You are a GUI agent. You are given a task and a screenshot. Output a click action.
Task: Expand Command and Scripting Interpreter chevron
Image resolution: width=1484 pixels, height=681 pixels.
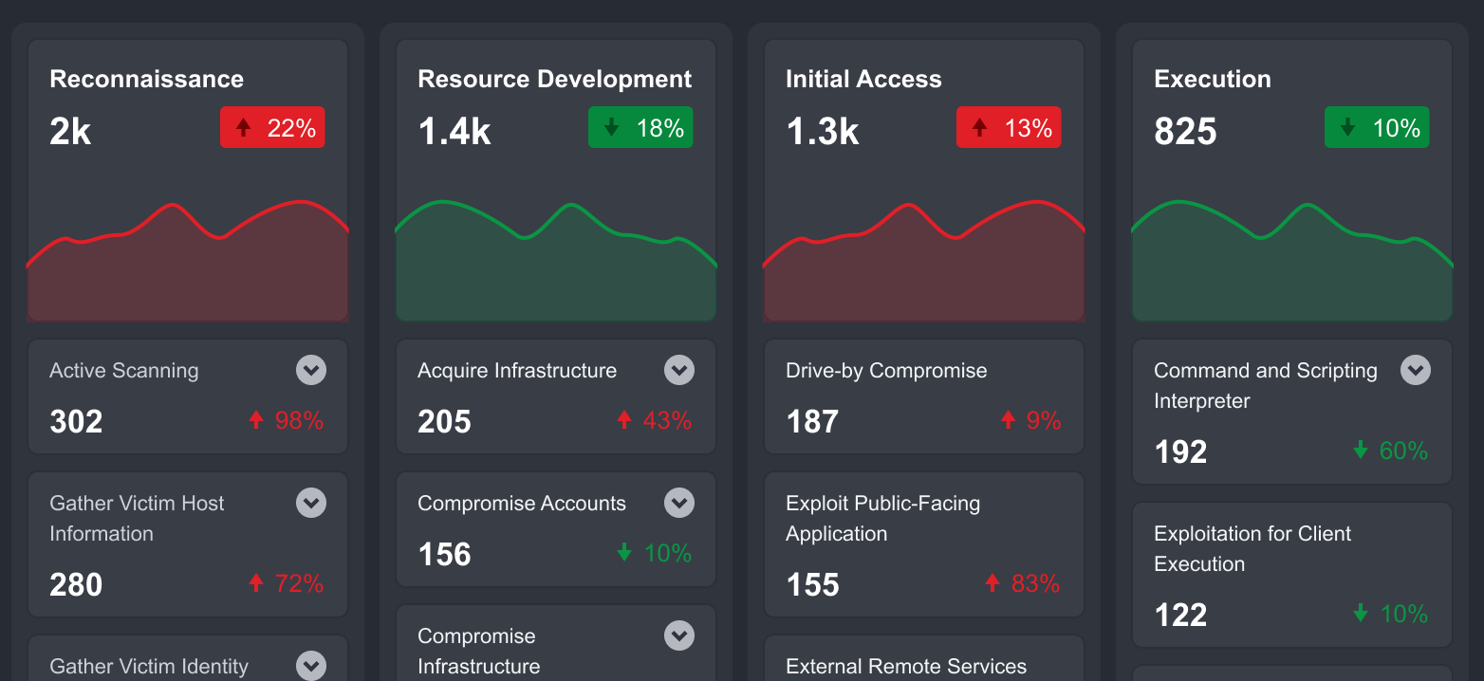1416,370
